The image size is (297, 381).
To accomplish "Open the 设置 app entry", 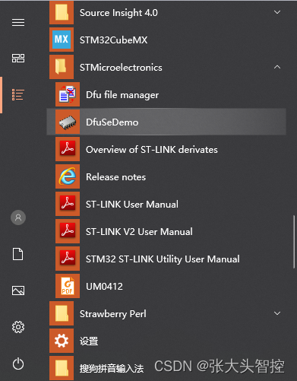I will click(x=166, y=341).
